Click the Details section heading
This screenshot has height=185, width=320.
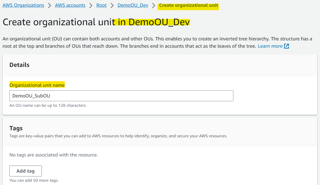[20, 65]
